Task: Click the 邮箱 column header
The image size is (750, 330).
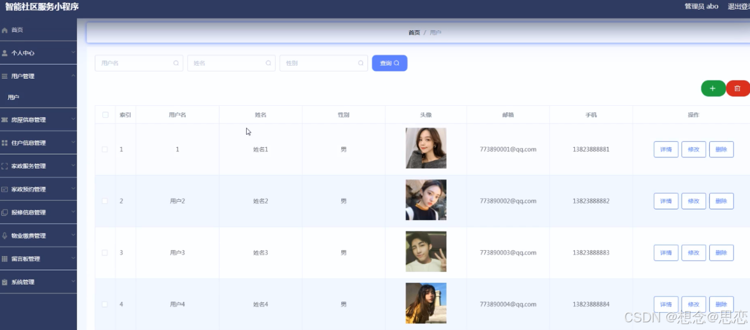Action: 508,115
